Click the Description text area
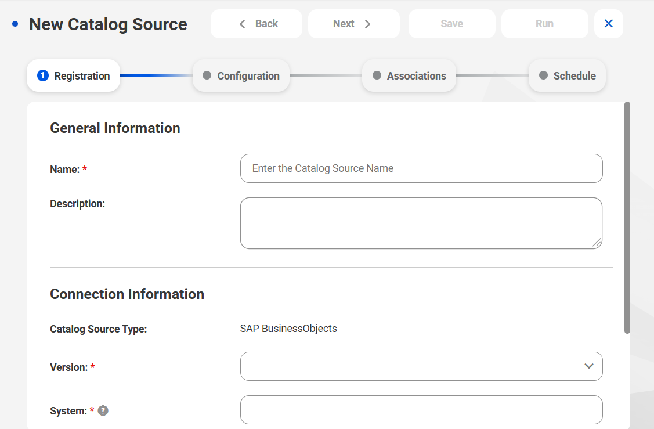Viewport: 654px width, 429px height. 421,223
